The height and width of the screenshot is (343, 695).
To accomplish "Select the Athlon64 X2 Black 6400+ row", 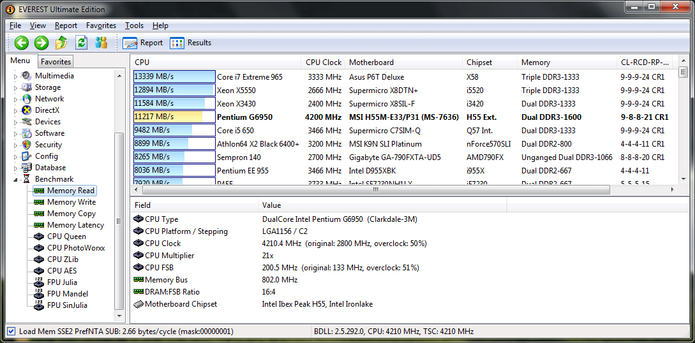I will coord(403,144).
